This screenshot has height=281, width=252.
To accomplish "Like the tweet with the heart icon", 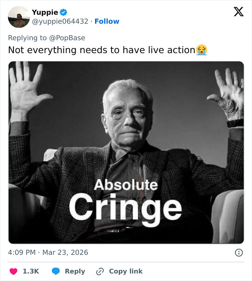I will (13, 271).
